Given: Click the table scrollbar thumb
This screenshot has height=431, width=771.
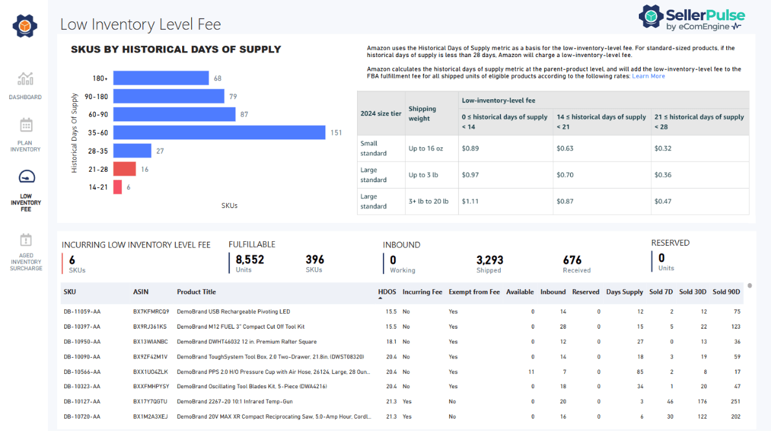Looking at the screenshot, I should (750, 285).
